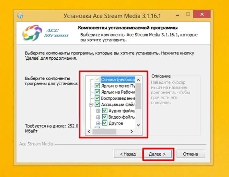Viewport: 229px width, 177px height.
Task: Expand the Аудио-файлы subtree
Action: click(98, 111)
